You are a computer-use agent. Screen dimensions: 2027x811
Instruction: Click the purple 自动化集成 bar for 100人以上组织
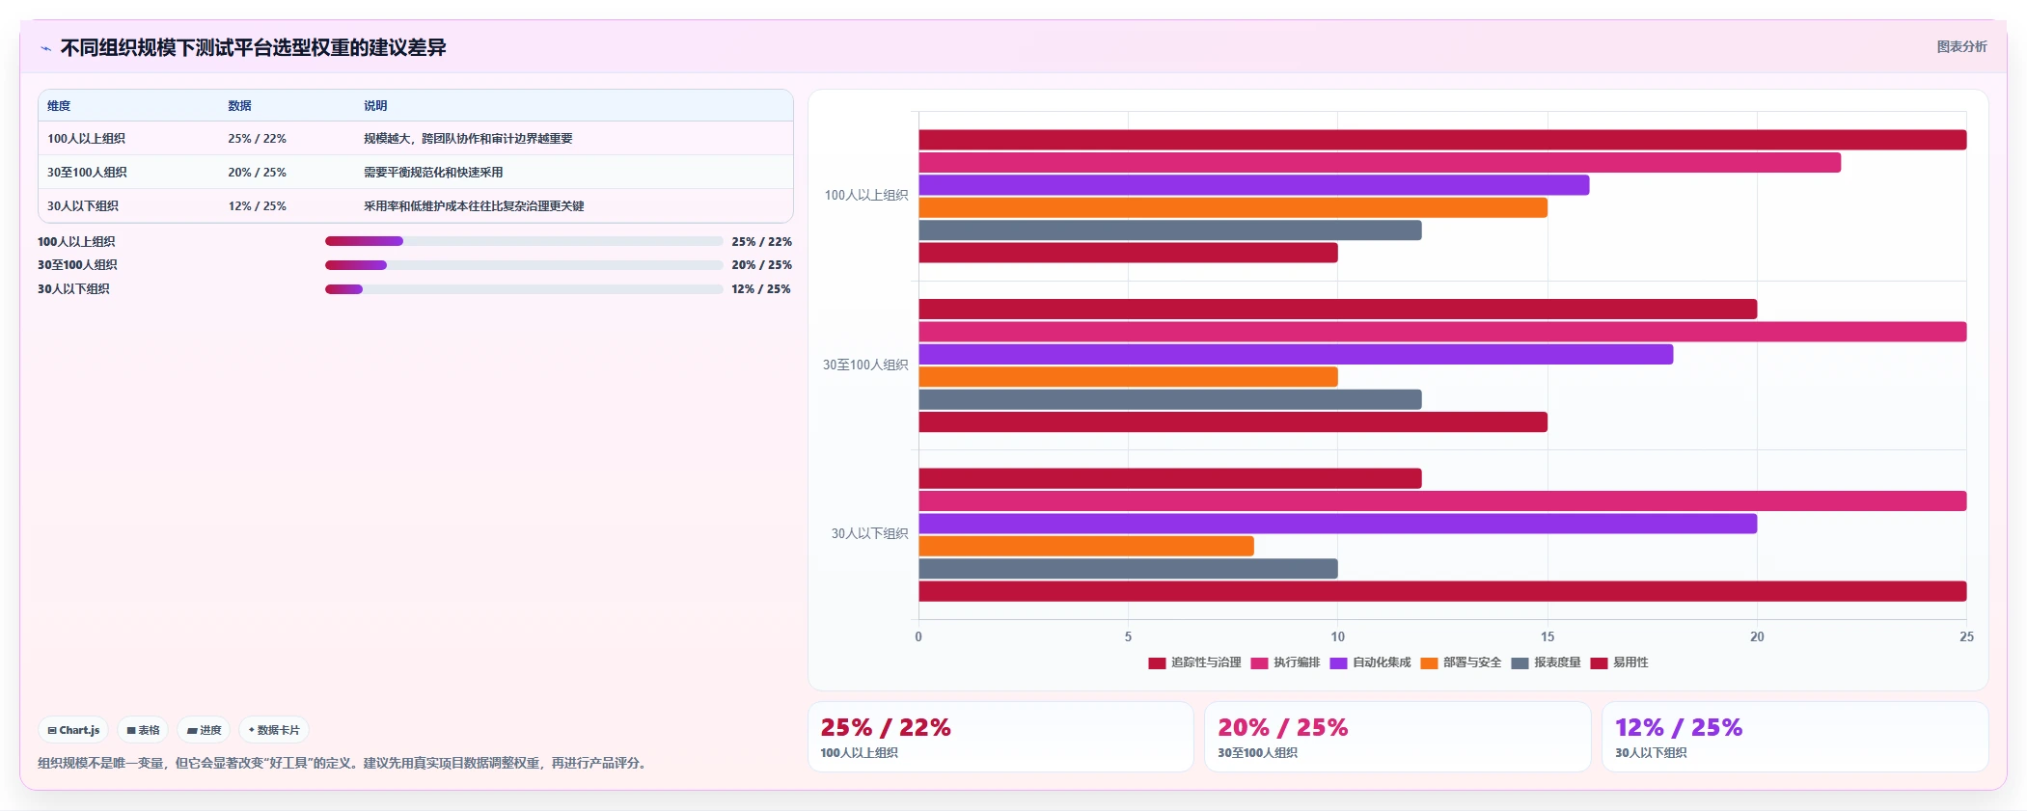(1253, 185)
